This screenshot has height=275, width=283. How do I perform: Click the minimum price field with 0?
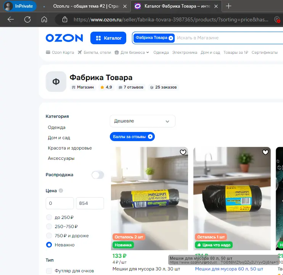pos(60,203)
